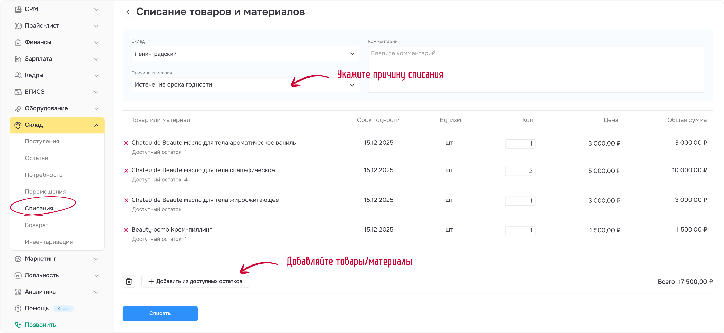Click the Склад box icon

tap(18, 125)
